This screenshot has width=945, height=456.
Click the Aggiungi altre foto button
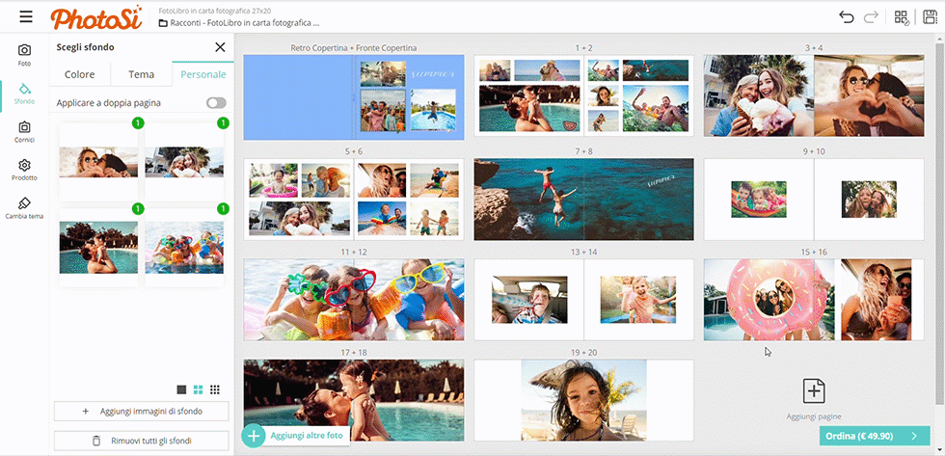295,436
